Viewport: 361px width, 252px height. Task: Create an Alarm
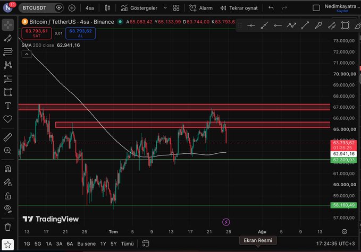201,8
